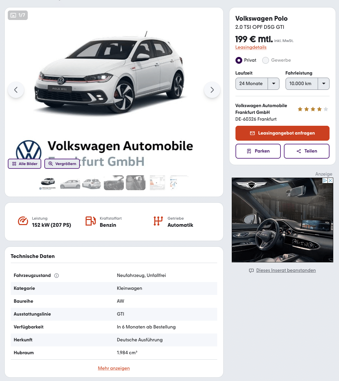Click the info icon beside Fahrzeugzustand
This screenshot has height=381, width=339.
click(56, 276)
